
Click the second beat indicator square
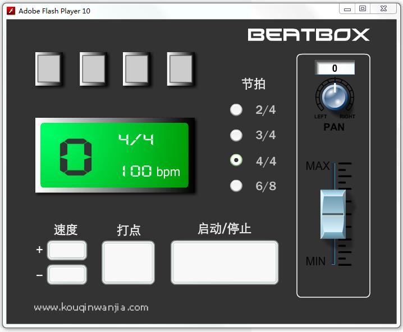tap(93, 69)
